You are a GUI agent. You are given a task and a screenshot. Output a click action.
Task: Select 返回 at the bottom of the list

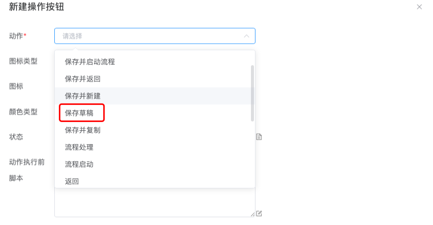coord(72,181)
